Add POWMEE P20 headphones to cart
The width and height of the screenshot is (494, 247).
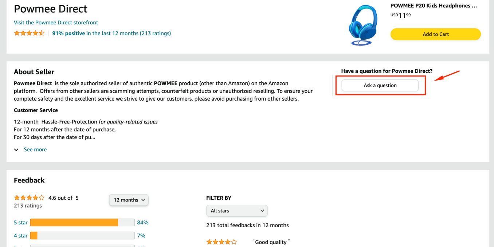tap(436, 34)
